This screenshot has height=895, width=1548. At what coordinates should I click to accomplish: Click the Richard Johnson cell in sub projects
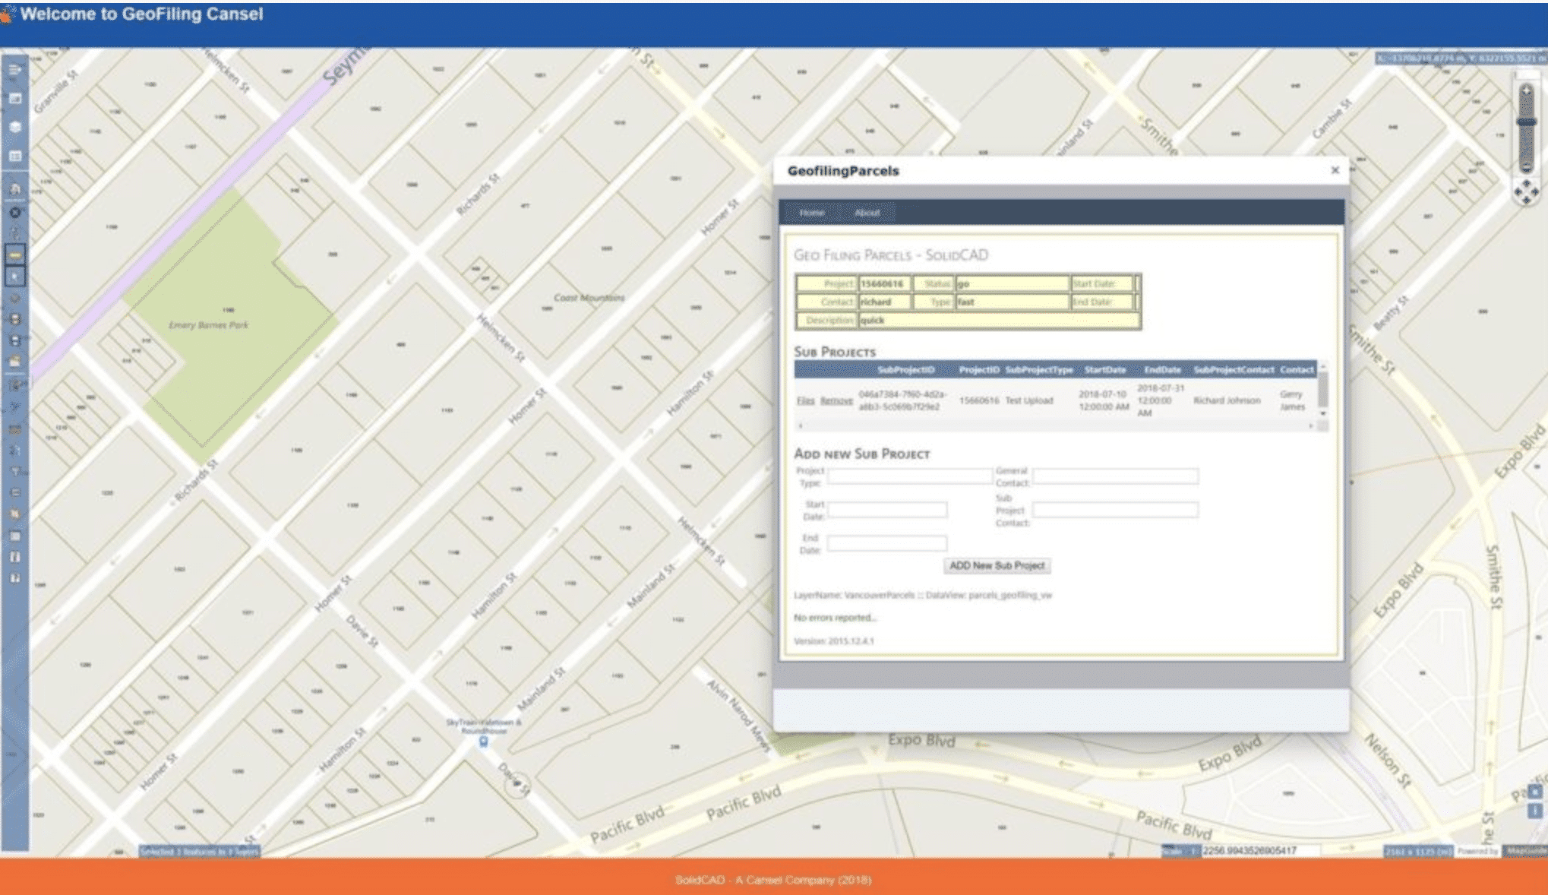point(1226,400)
